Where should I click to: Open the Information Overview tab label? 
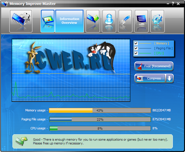tap(69, 21)
